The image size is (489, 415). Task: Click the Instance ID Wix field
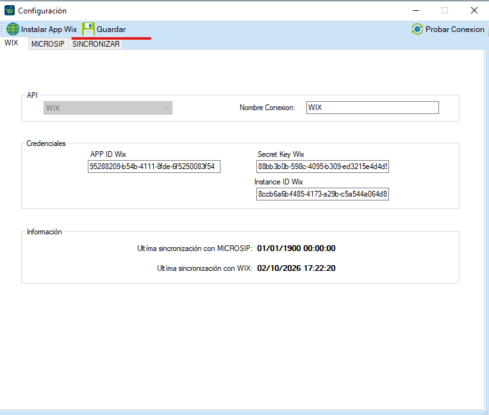point(322,194)
